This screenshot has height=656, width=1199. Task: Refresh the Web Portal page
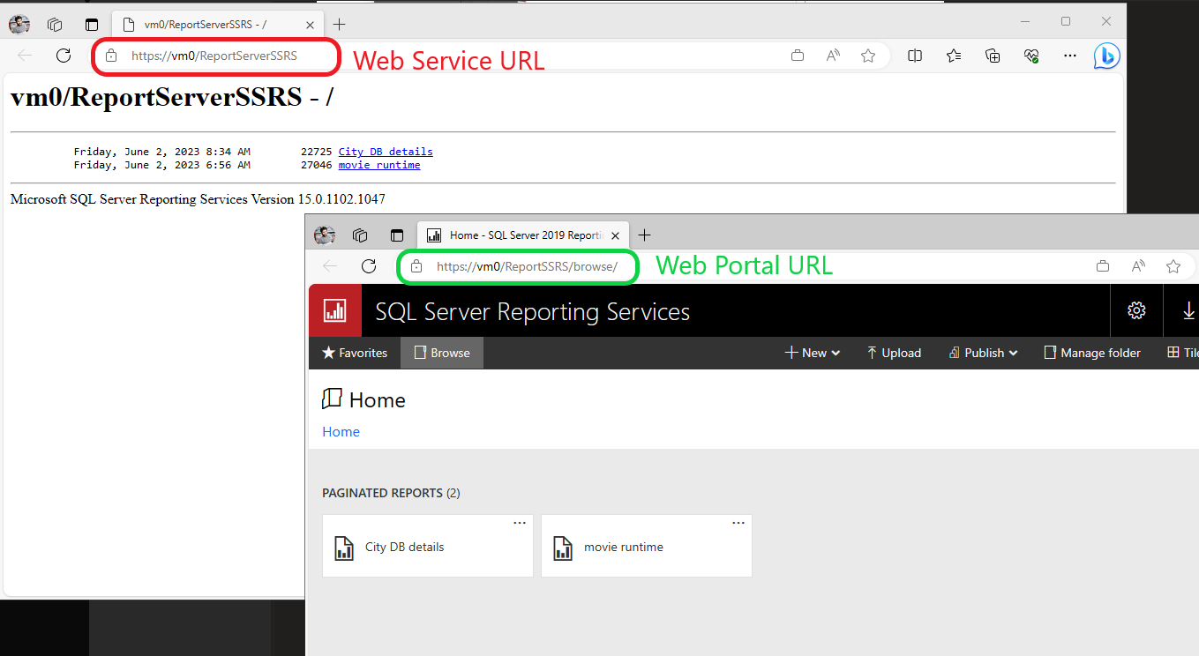tap(369, 266)
